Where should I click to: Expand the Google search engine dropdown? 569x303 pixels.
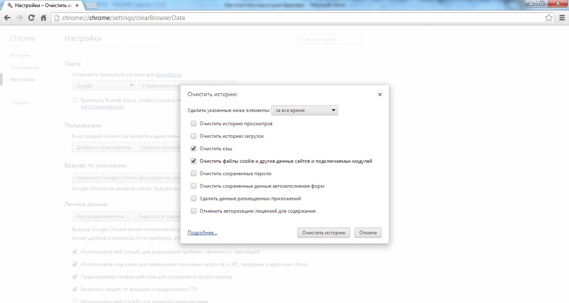pos(105,85)
